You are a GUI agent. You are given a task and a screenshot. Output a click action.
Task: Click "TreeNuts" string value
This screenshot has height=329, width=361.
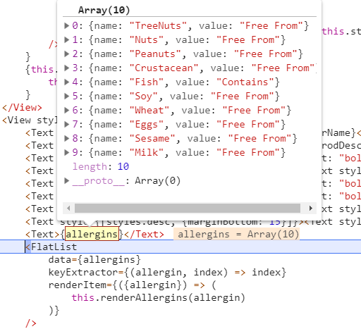tap(158, 25)
